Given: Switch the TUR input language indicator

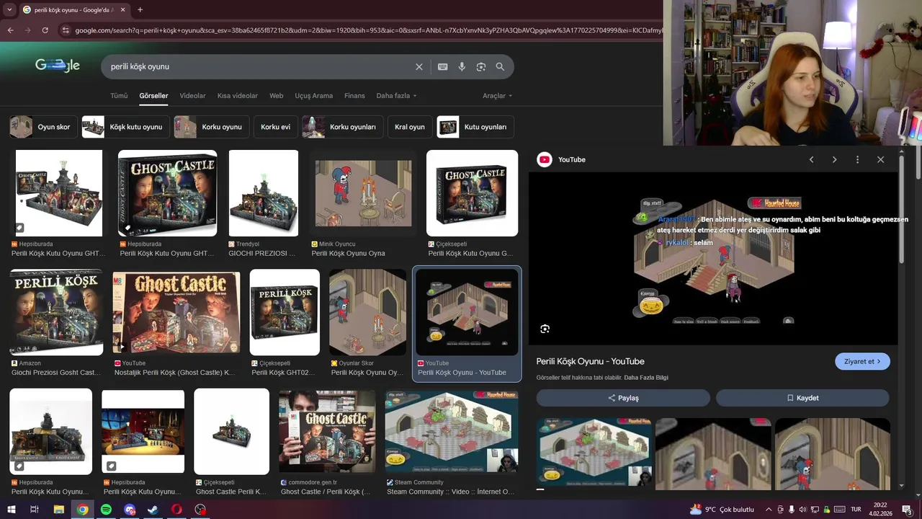Looking at the screenshot, I should (x=856, y=510).
